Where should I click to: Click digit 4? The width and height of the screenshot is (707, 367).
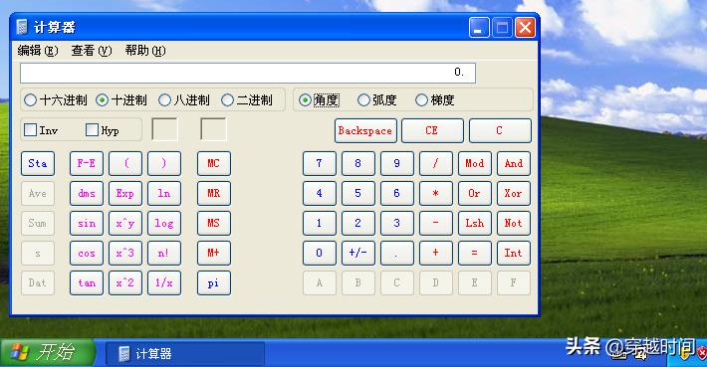coord(320,193)
